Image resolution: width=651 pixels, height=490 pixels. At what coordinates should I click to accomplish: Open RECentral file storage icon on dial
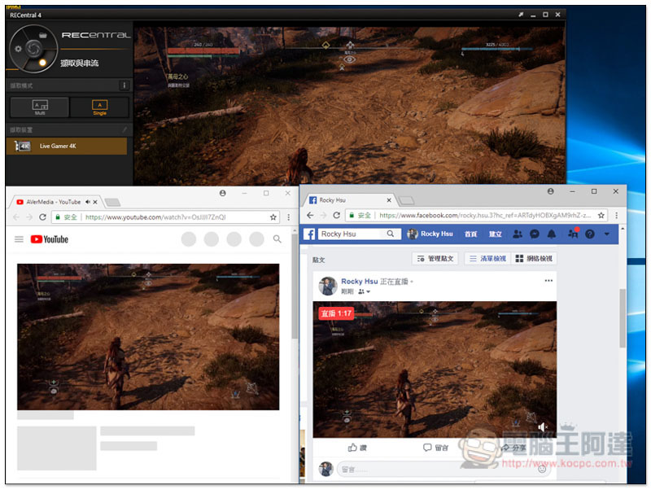[x=42, y=35]
